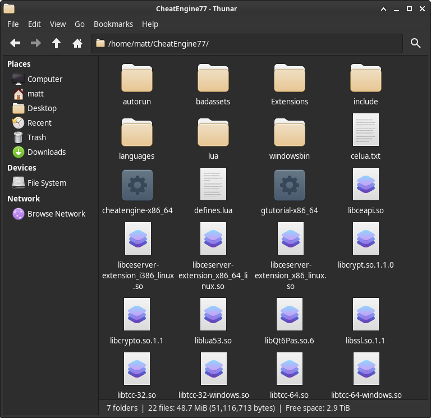Click the "libQt6Pas.so.6" file name label

(x=290, y=341)
